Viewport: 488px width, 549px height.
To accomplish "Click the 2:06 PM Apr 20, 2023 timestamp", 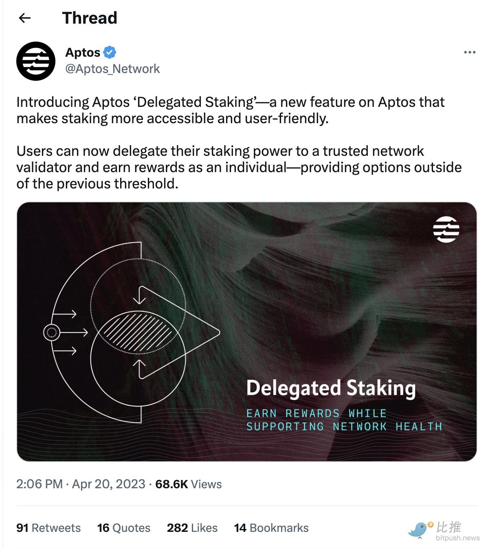I will point(81,484).
